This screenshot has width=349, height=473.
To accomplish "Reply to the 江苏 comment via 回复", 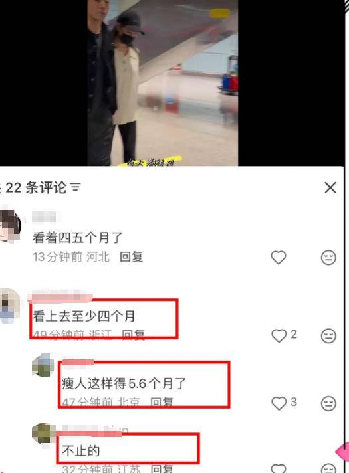I will point(162,469).
